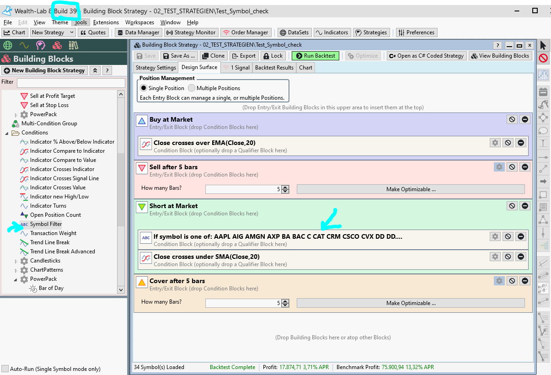The image size is (551, 375).
Task: Remove the Buy at Market block with minus icon
Action: [525, 119]
